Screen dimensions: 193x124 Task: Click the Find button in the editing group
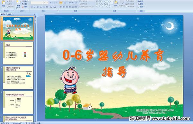(x=141, y=1)
